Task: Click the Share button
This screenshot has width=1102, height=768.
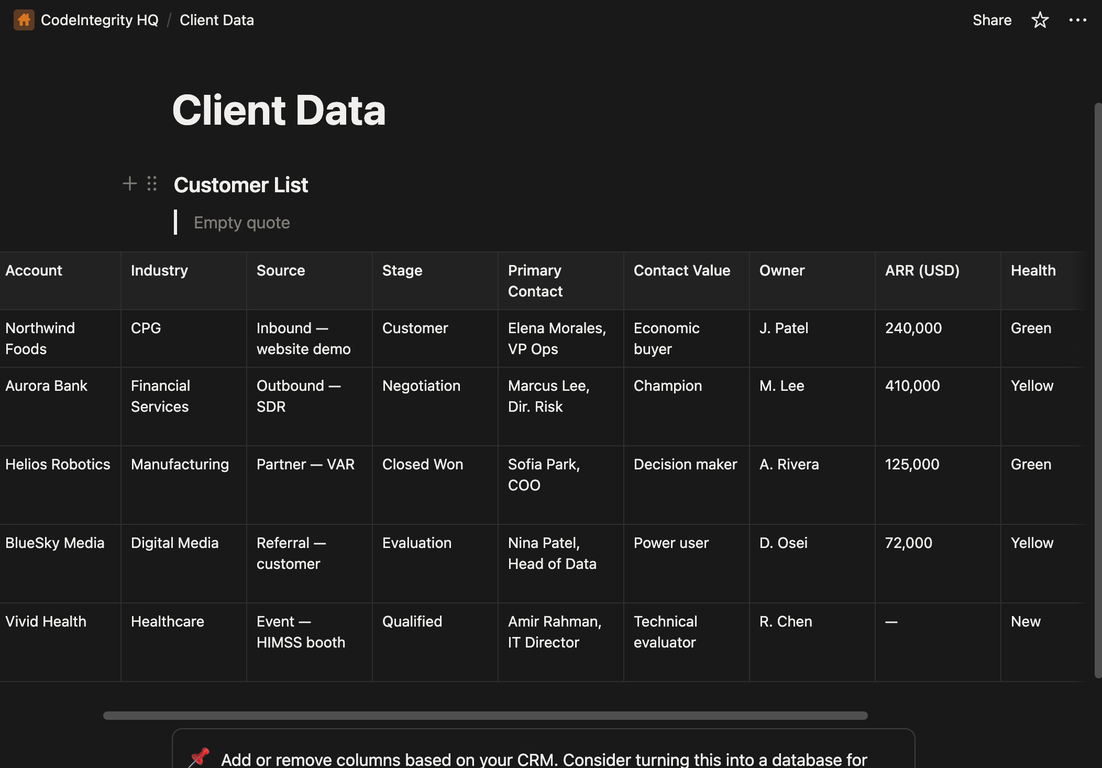Action: 991,20
